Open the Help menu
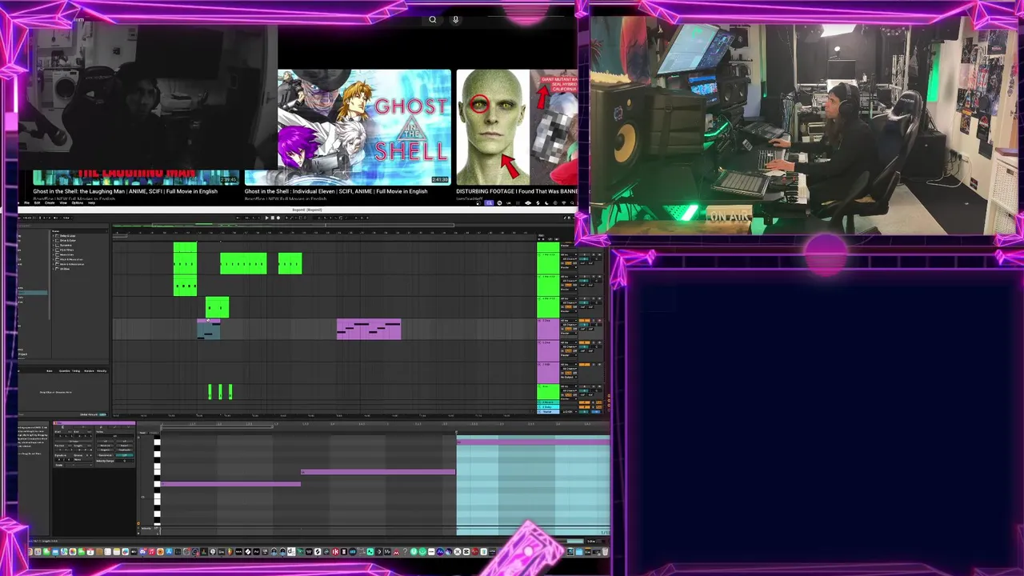The image size is (1024, 576). [x=91, y=202]
